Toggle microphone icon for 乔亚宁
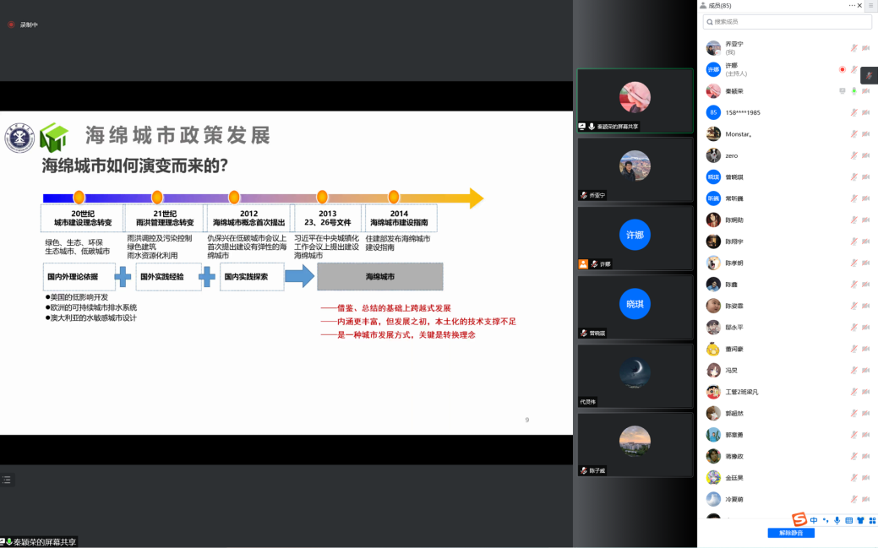878x548 pixels. (x=853, y=47)
